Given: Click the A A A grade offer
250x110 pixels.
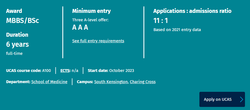Looking at the screenshot, I should pyautogui.click(x=80, y=27).
